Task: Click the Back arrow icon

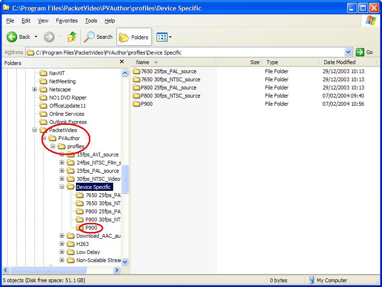Action: click(x=11, y=37)
